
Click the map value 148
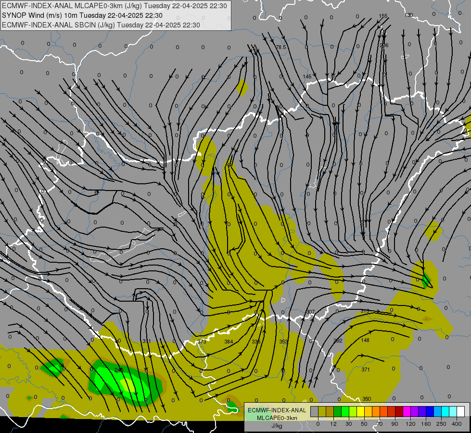365,340
